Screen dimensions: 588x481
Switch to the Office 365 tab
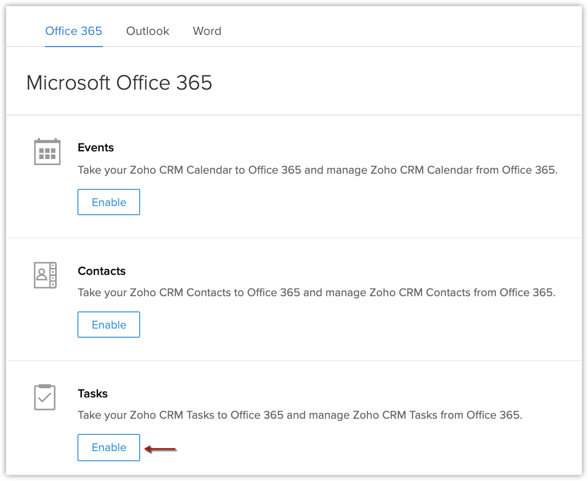click(x=74, y=31)
